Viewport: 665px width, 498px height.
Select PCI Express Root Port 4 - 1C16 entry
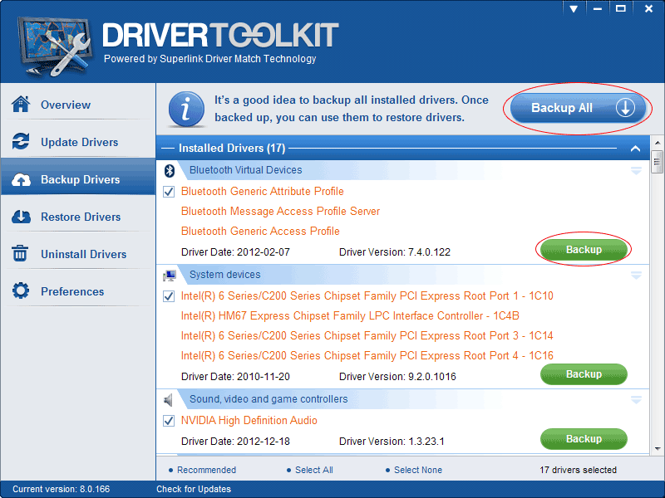pyautogui.click(x=367, y=356)
